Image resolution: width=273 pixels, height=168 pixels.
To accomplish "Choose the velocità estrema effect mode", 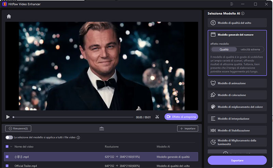I will click(250, 49).
